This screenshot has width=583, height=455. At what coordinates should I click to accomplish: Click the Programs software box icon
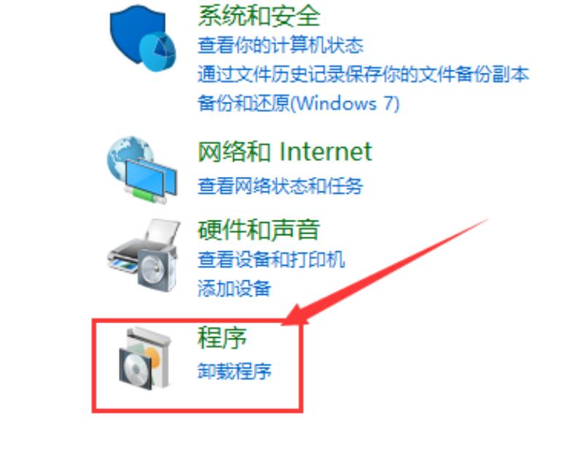pos(146,358)
